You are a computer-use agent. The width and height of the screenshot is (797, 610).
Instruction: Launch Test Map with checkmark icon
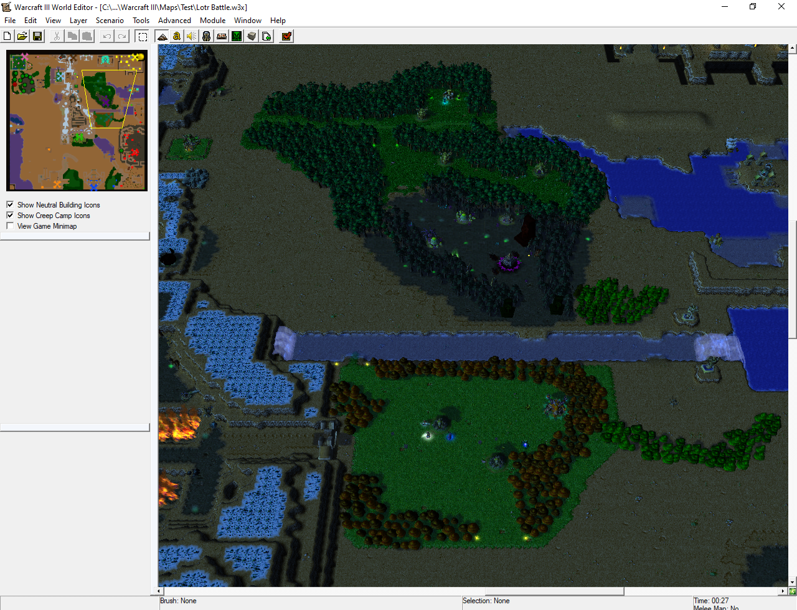(286, 36)
